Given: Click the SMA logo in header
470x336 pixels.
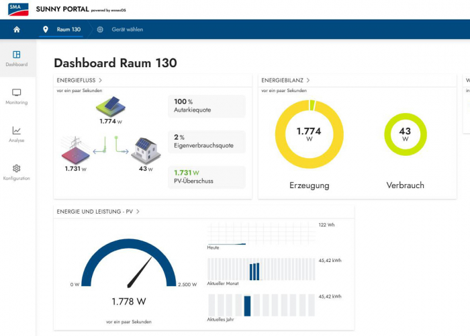Looking at the screenshot, I should 19,9.
